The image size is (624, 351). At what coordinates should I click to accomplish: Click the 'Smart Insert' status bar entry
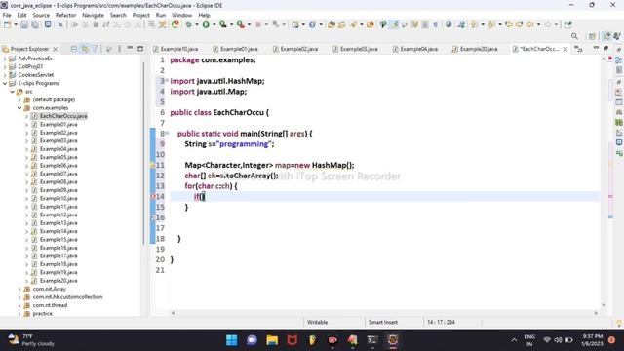coord(383,323)
